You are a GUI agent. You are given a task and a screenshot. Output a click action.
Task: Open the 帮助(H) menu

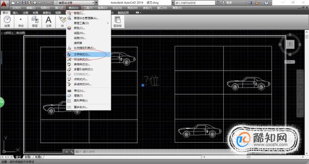tap(177, 8)
